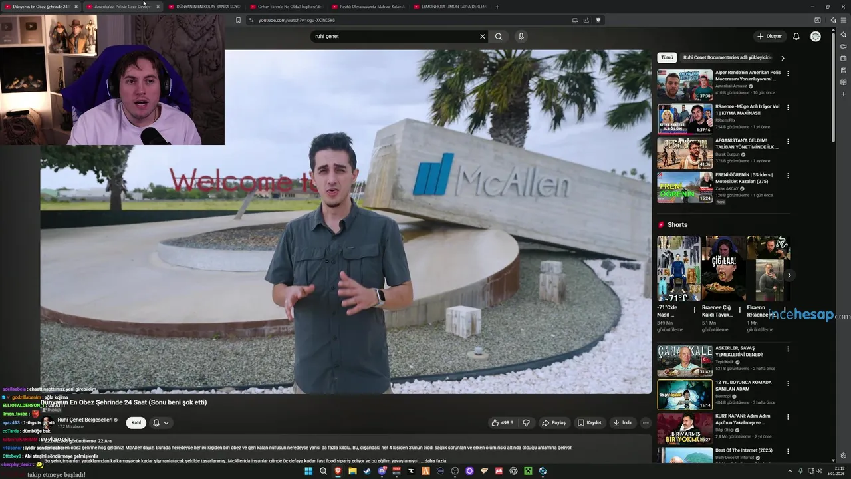This screenshot has width=851, height=479.
Task: Switch to 'DÜNYANIN EN KOLAY BANKA SOYGUNU' tab
Action: point(205,7)
